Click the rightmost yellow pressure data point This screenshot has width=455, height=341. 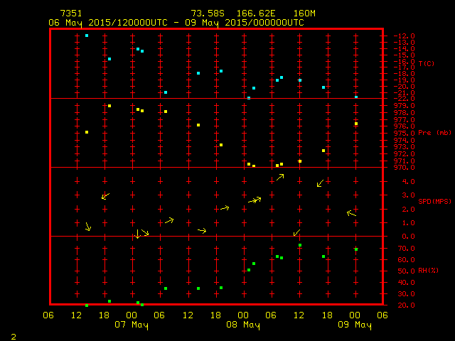(356, 124)
